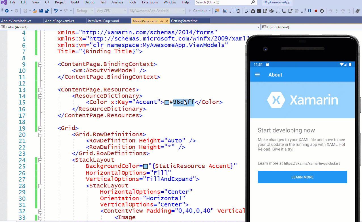The width and height of the screenshot is (362, 222).
Task: Open the File menu
Action: (13, 2)
